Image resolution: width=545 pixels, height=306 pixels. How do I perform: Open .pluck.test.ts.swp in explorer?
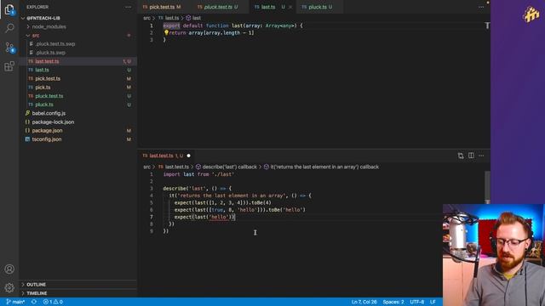coord(55,44)
